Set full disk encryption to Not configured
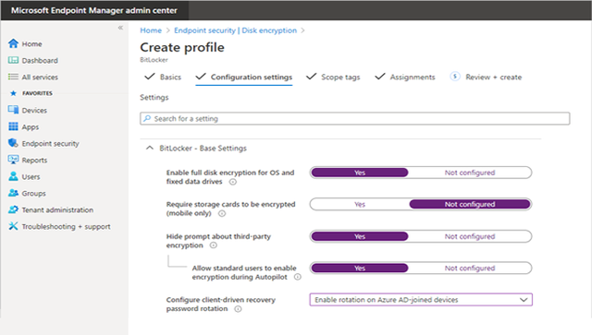Image resolution: width=592 pixels, height=335 pixels. (470, 173)
